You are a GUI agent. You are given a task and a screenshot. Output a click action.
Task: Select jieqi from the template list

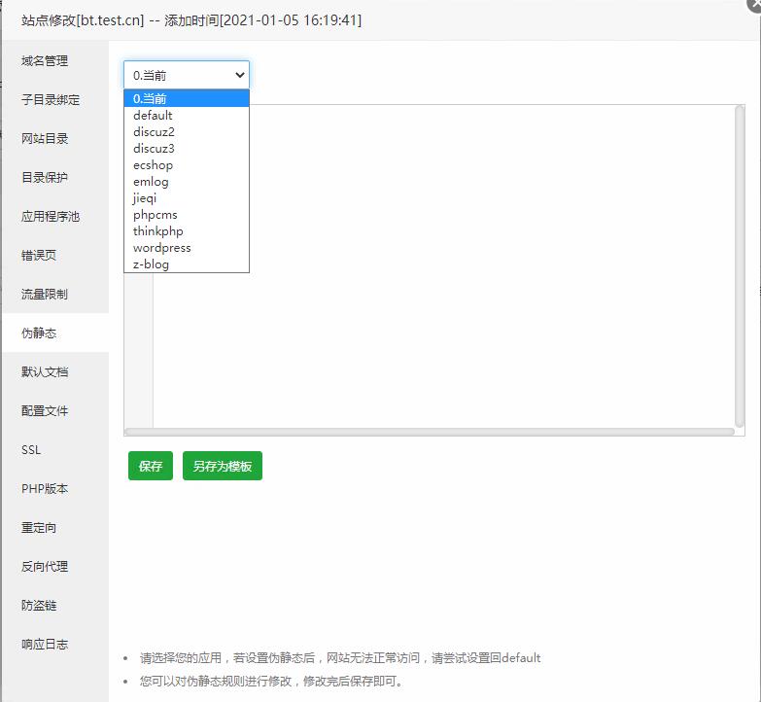(x=187, y=197)
